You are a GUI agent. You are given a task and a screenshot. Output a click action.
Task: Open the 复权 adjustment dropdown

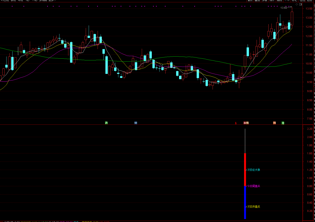tap(250, 1)
